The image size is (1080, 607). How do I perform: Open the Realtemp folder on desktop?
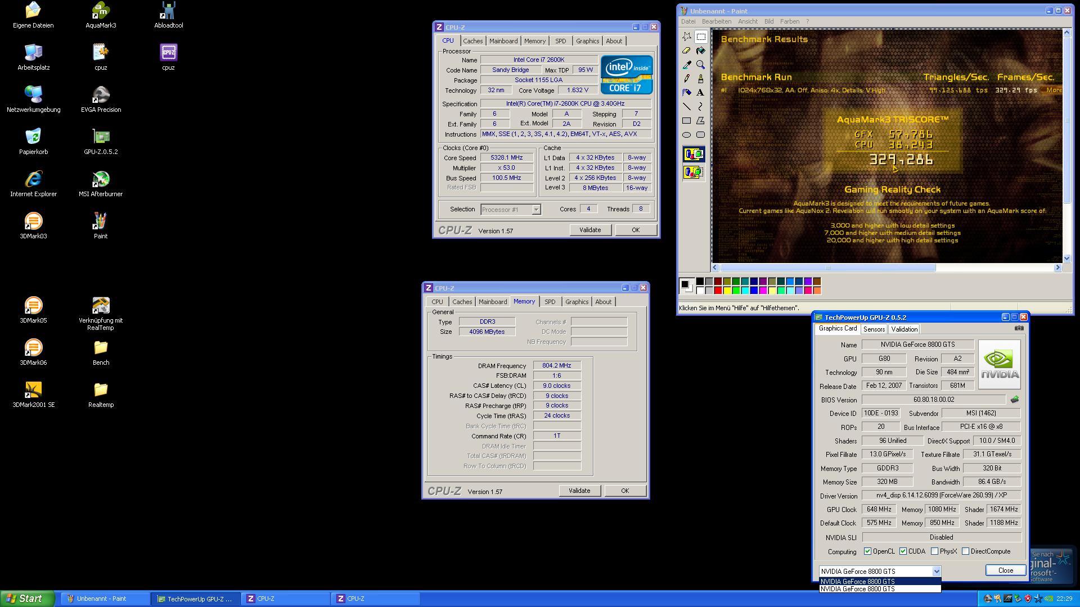101,395
